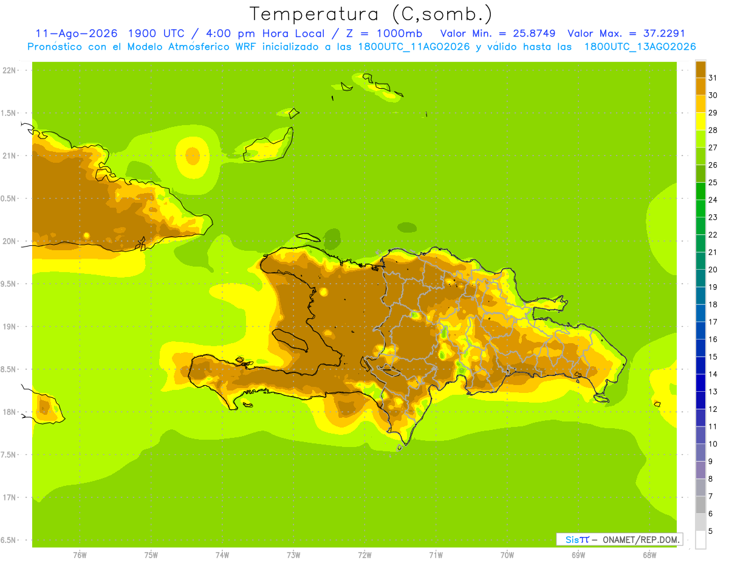Click the dark brown swatch above legend 31
Screen dimensions: 729x563
pyautogui.click(x=700, y=69)
